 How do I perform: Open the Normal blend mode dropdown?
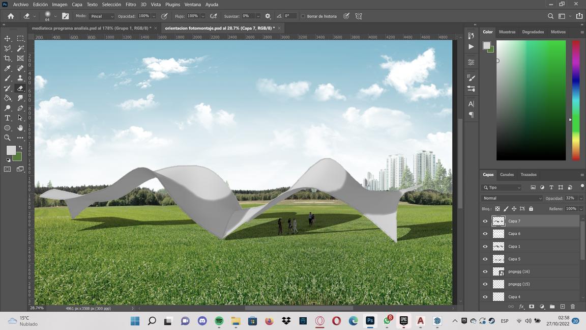[512, 198]
